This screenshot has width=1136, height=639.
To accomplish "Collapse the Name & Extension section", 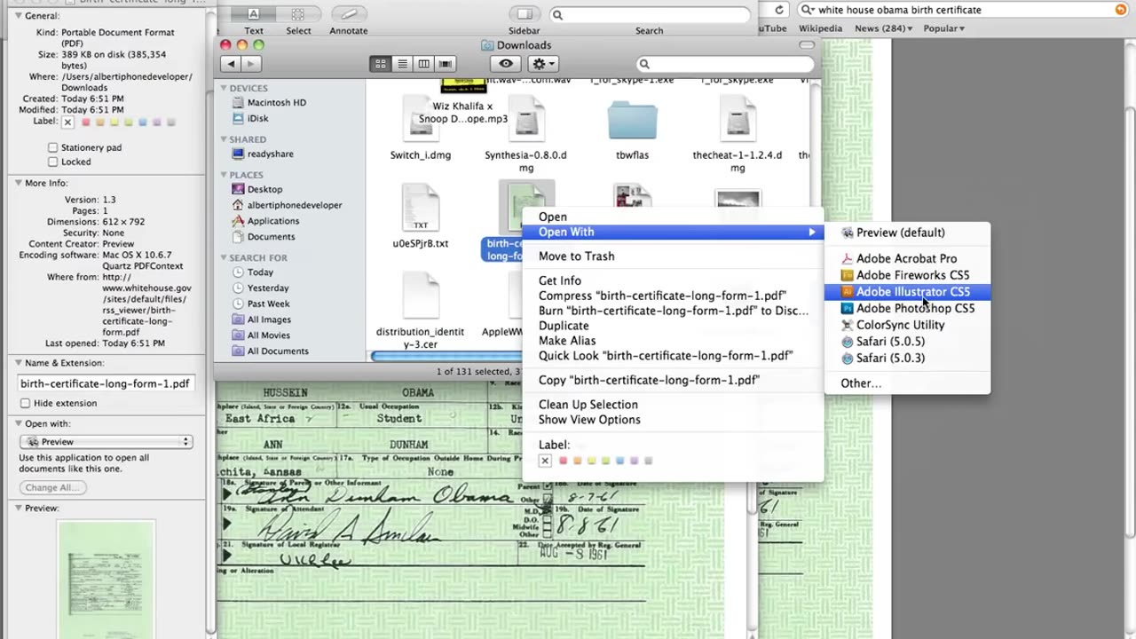I will click(x=18, y=363).
